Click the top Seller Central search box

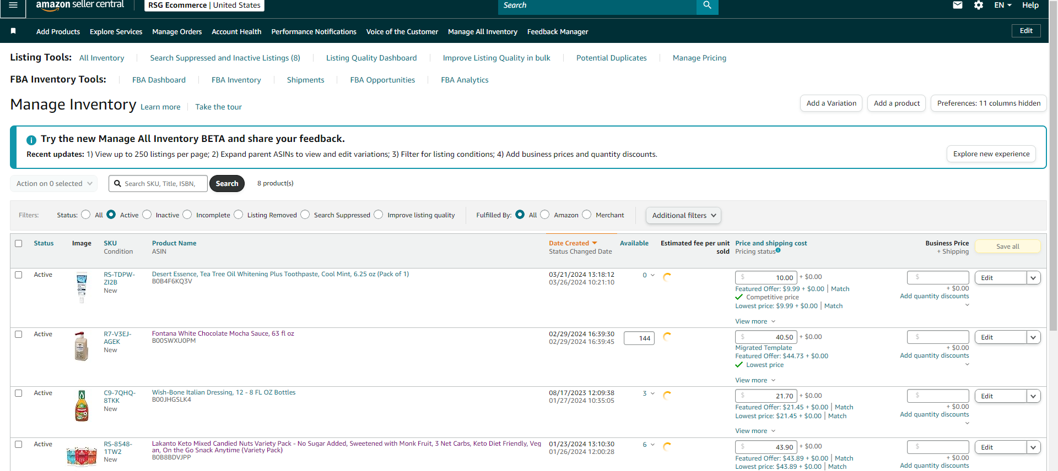(x=597, y=6)
